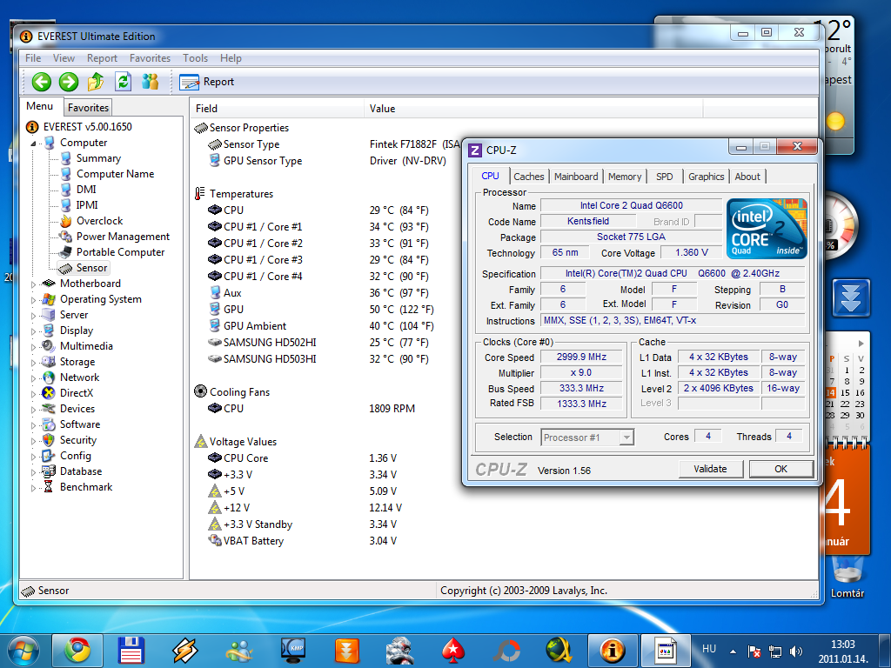The width and height of the screenshot is (891, 668).
Task: Expand the DirectX tree node
Action: (34, 394)
